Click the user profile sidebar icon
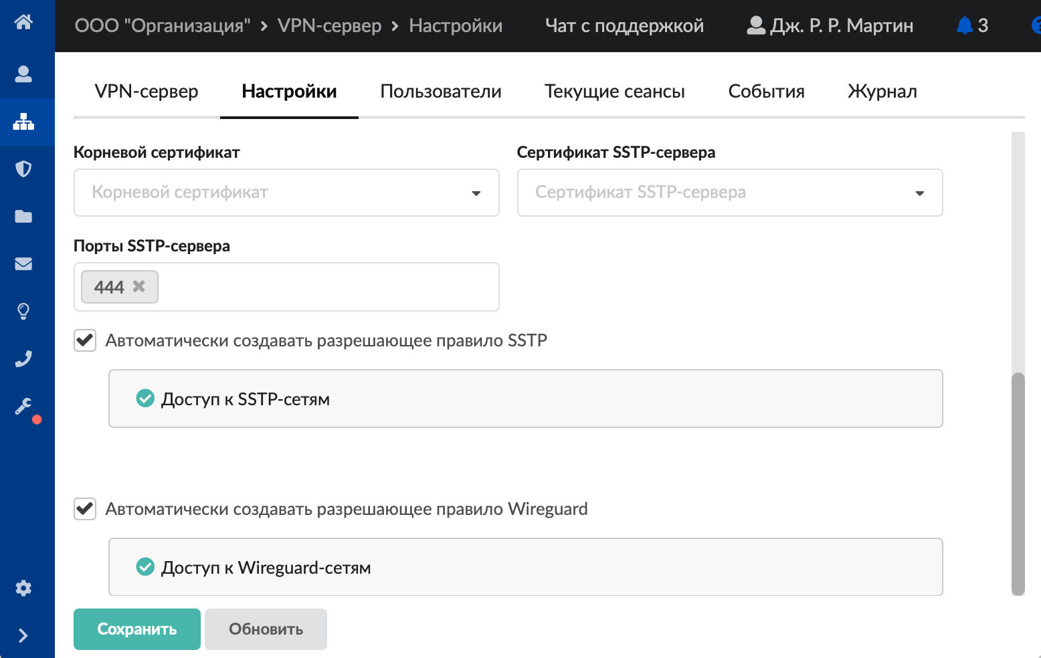1041x658 pixels. [x=23, y=74]
